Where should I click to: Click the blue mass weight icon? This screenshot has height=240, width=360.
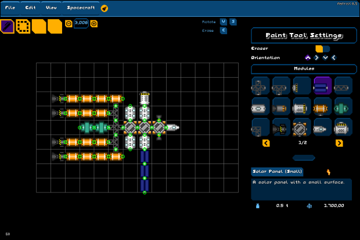258,206
